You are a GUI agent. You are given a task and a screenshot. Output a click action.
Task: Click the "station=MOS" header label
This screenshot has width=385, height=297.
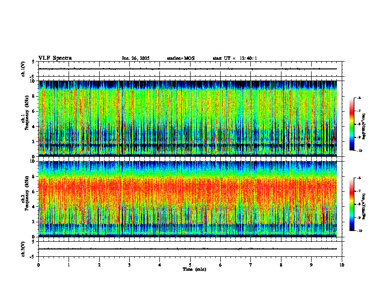pyautogui.click(x=181, y=58)
